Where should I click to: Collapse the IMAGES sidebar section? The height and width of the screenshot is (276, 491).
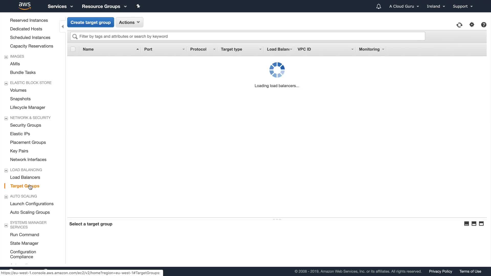[6, 57]
